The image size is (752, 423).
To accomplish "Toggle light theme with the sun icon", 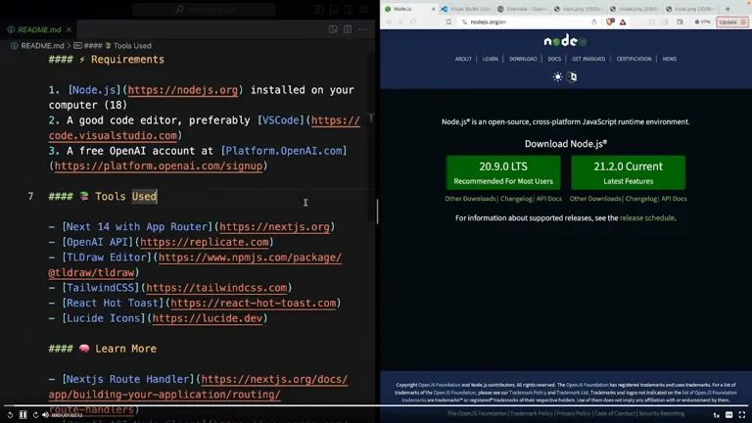I will point(558,76).
